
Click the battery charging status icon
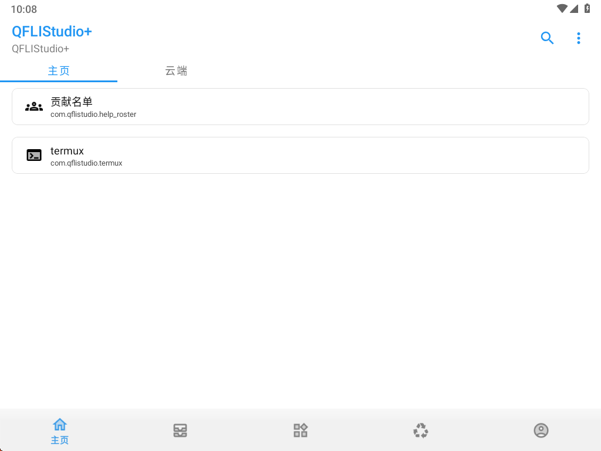[x=587, y=8]
